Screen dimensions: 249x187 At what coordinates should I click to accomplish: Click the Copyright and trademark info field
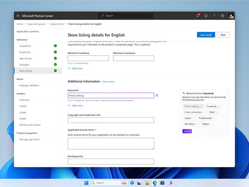[x=111, y=120]
